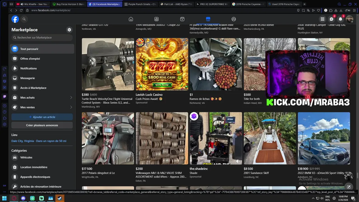Open Opera sidebar extensions cube icon
Screen dimensions: 359x202
[x=4, y=118]
